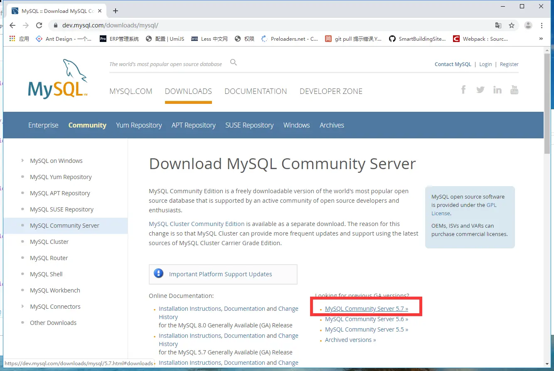Open MySQL Shell in sidebar
Viewport: 554px width, 371px height.
pyautogui.click(x=46, y=274)
